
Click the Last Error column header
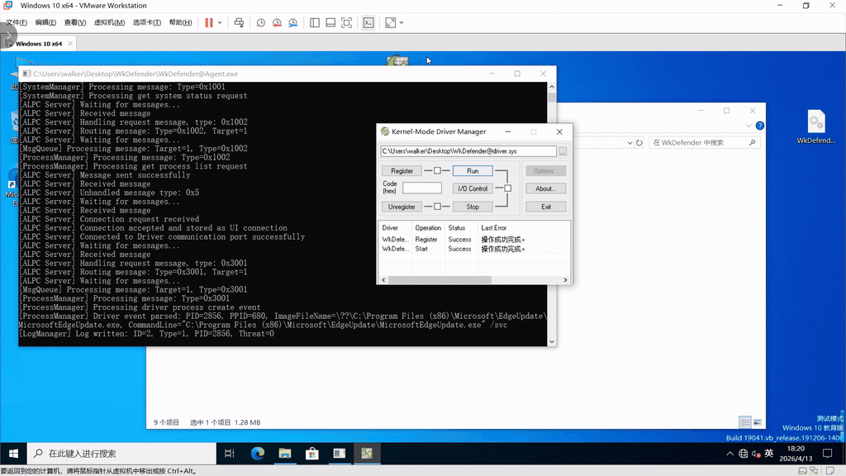(x=523, y=228)
